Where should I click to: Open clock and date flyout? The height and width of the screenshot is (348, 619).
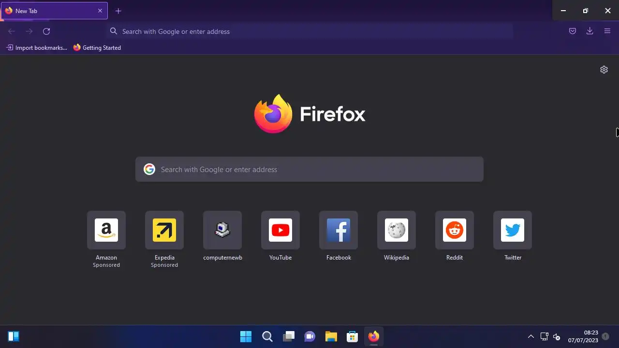[583, 336]
